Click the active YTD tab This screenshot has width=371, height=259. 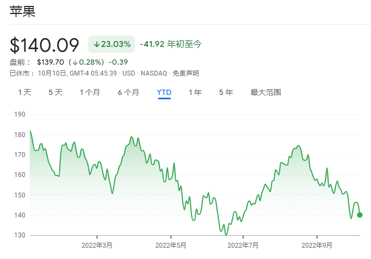[164, 92]
